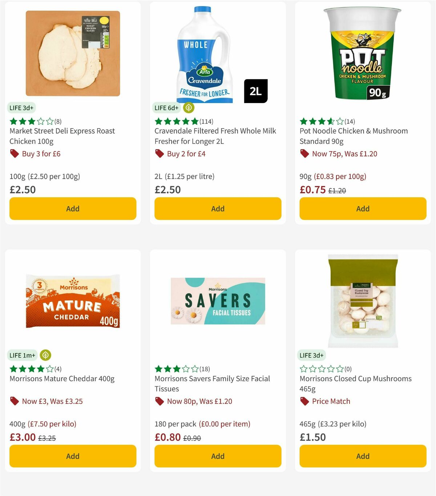Click the tag icon next to 'Now 75p, Was £1.20'
This screenshot has height=496, width=436.
tap(304, 154)
